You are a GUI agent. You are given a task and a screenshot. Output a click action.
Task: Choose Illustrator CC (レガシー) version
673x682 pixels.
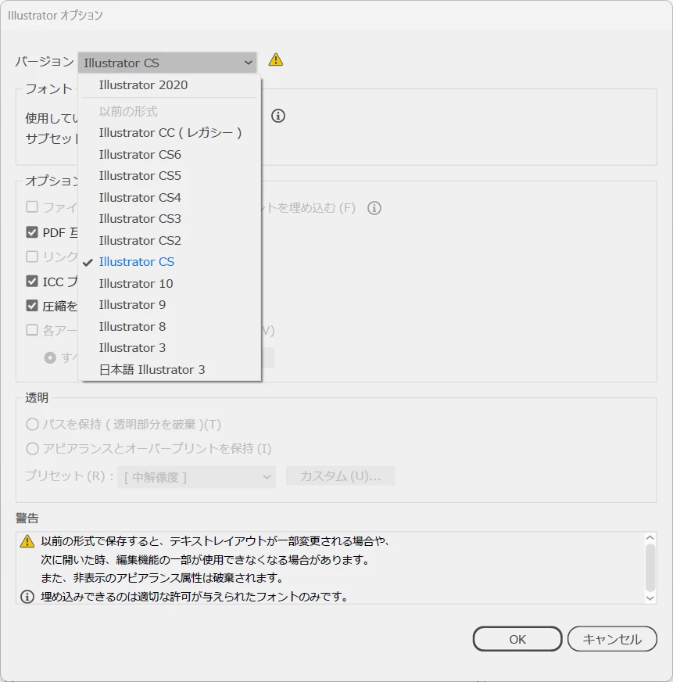pyautogui.click(x=170, y=133)
